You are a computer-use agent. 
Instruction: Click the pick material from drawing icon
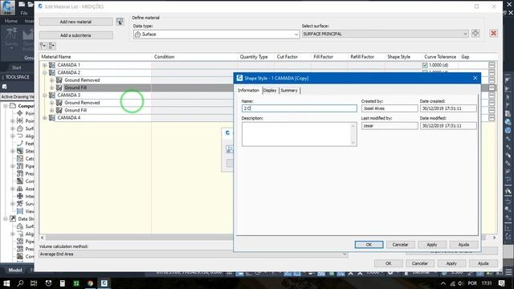tap(120, 22)
